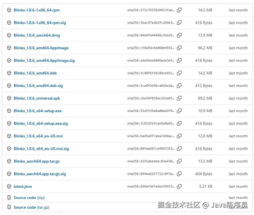The height and width of the screenshot is (215, 254).
Task: Click 'last month' in Source code (zip) row
Action: coord(238,198)
